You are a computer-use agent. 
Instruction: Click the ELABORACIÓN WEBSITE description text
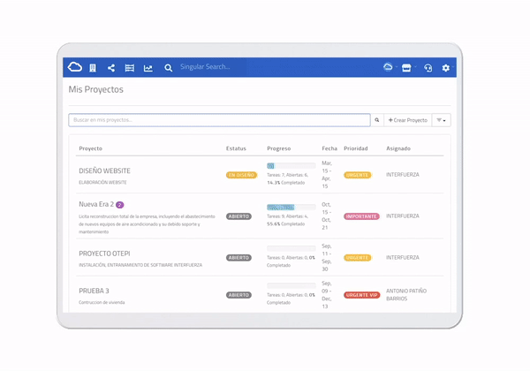pyautogui.click(x=102, y=183)
